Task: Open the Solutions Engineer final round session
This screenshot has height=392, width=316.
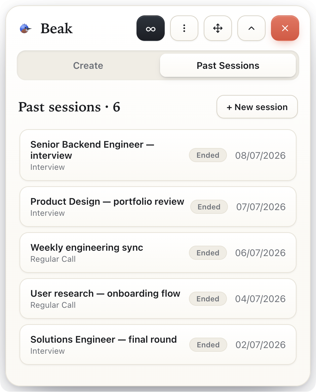Action: [158, 345]
